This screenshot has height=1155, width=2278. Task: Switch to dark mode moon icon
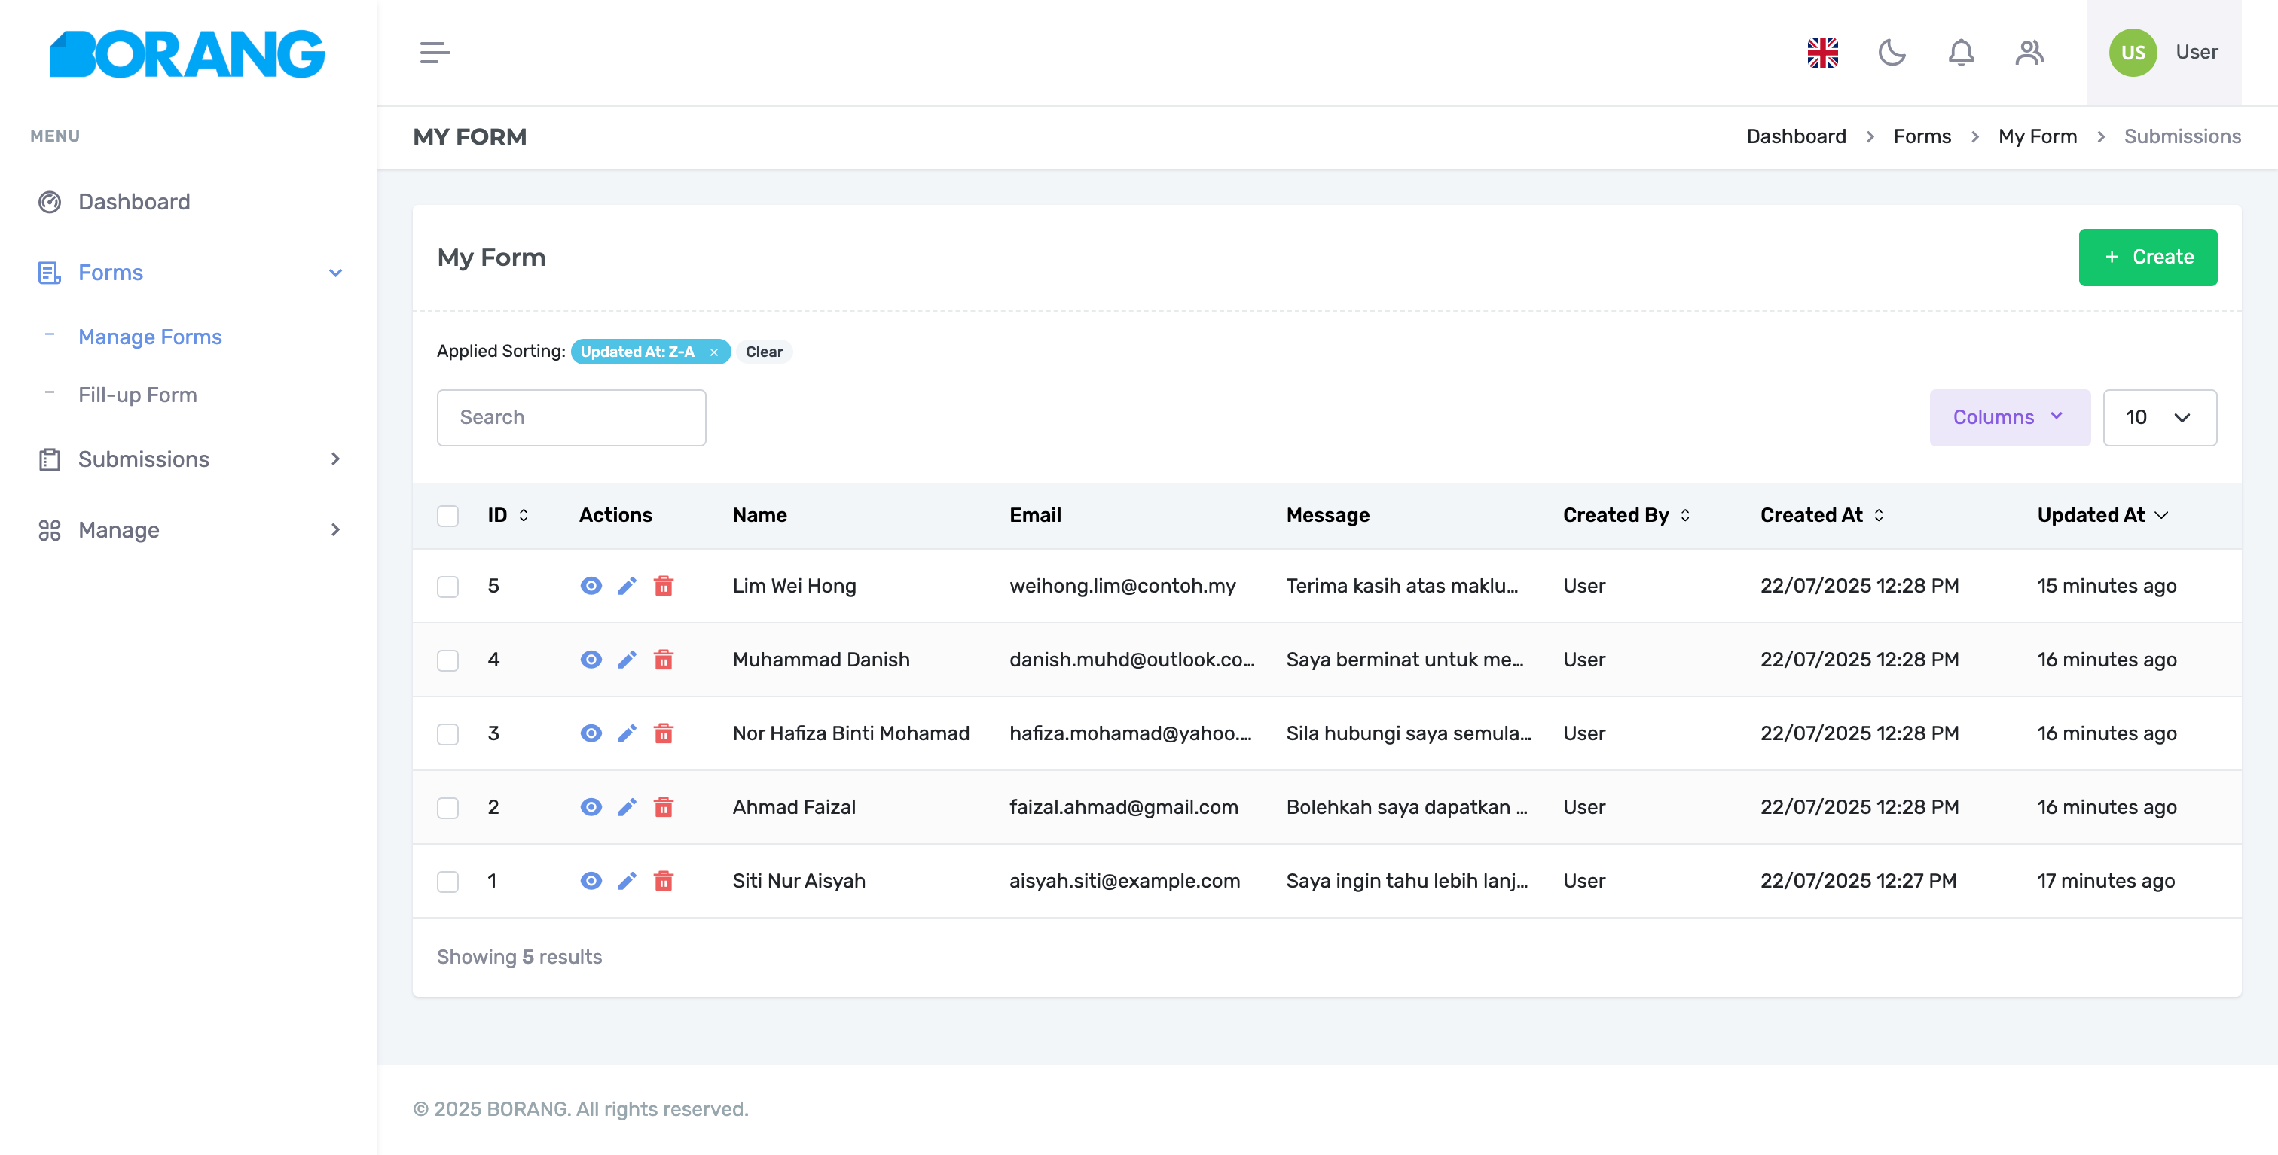[1891, 52]
